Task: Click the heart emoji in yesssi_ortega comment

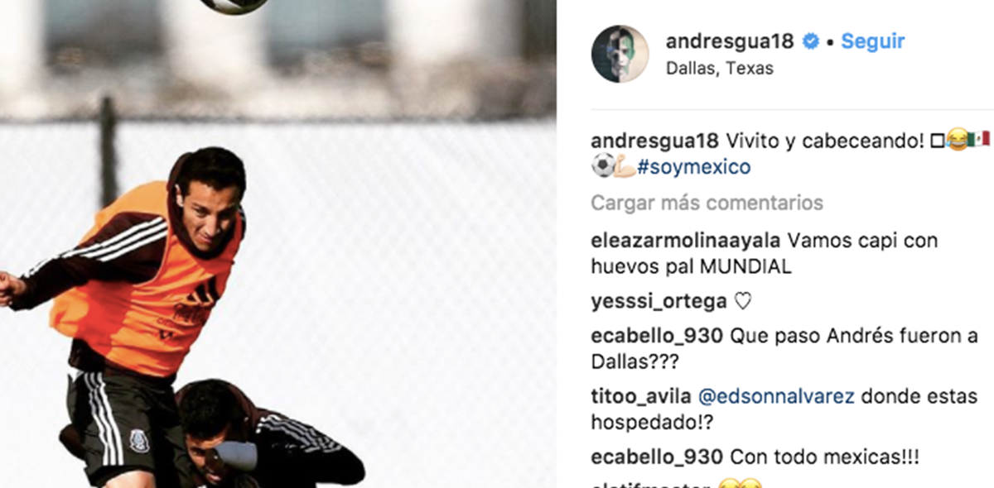Action: tap(743, 302)
